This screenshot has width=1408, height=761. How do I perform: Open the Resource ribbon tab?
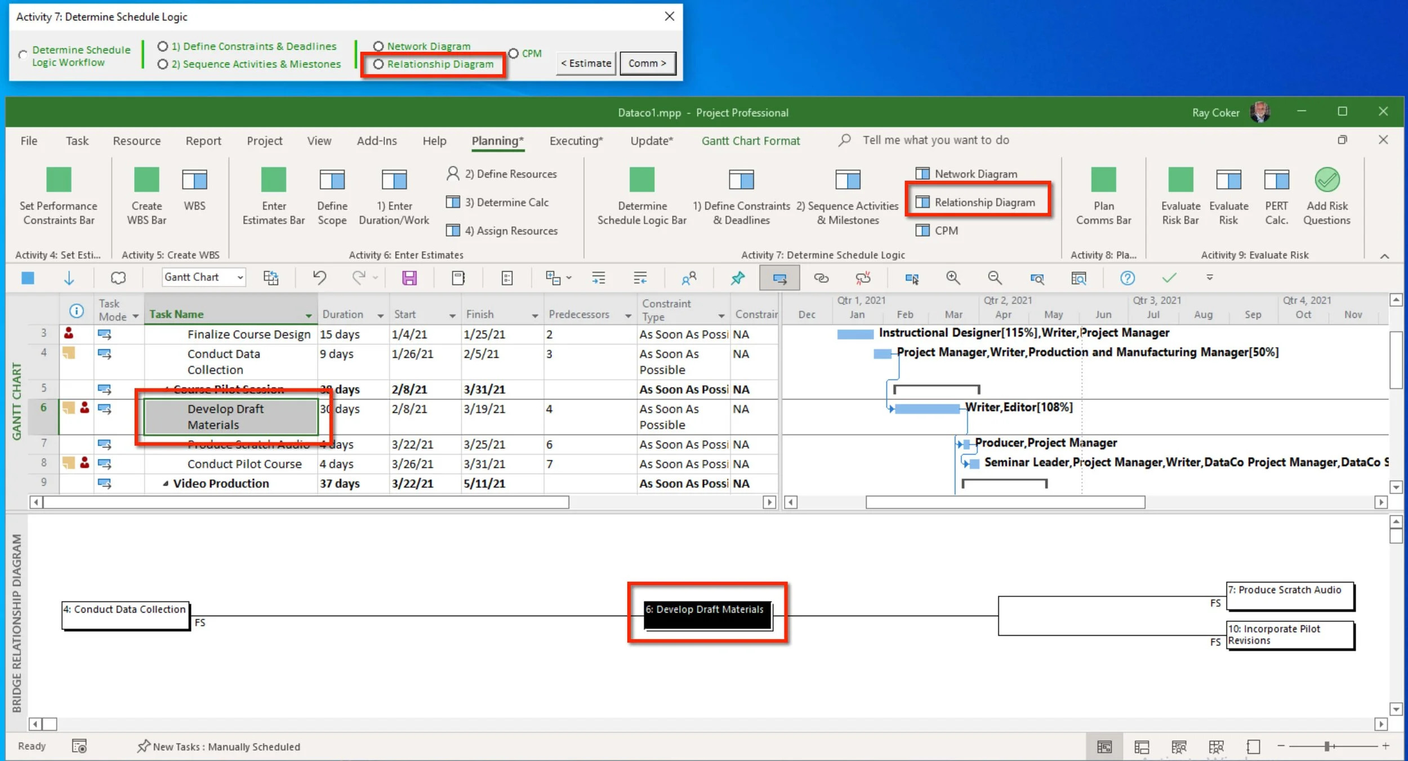[x=136, y=141]
